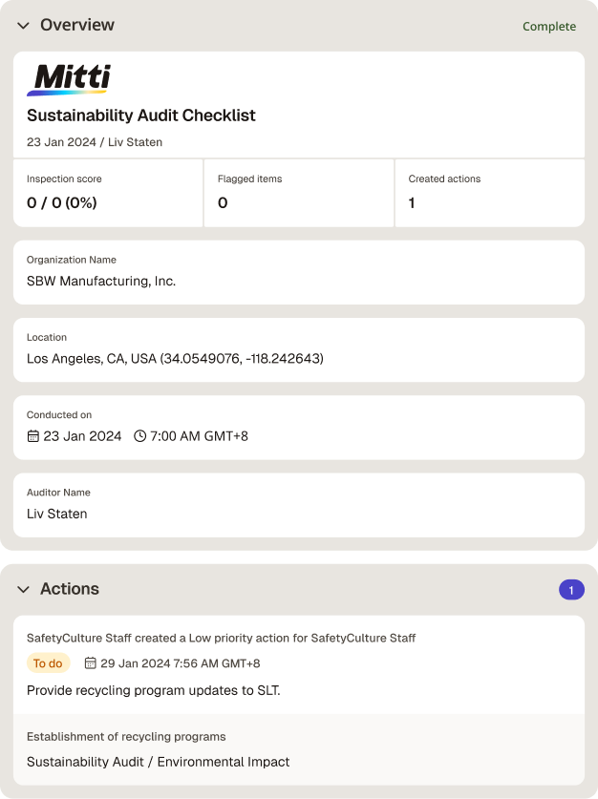Click the purple Actions count badge
The width and height of the screenshot is (598, 799).
tap(571, 590)
